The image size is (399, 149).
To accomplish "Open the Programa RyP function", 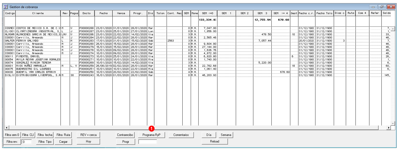I will (x=151, y=135).
